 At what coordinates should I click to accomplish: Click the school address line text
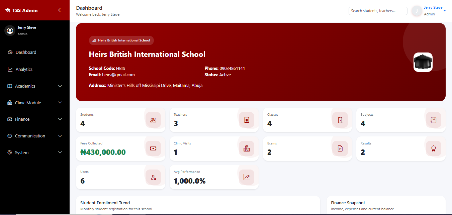(x=146, y=86)
